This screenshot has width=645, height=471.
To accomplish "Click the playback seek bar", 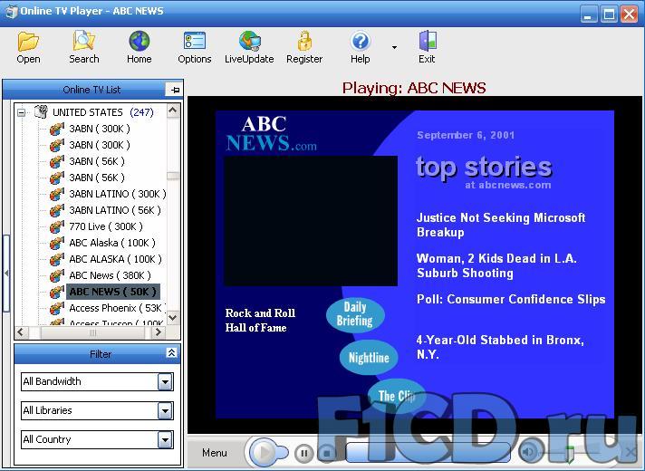I will pyautogui.click(x=428, y=453).
